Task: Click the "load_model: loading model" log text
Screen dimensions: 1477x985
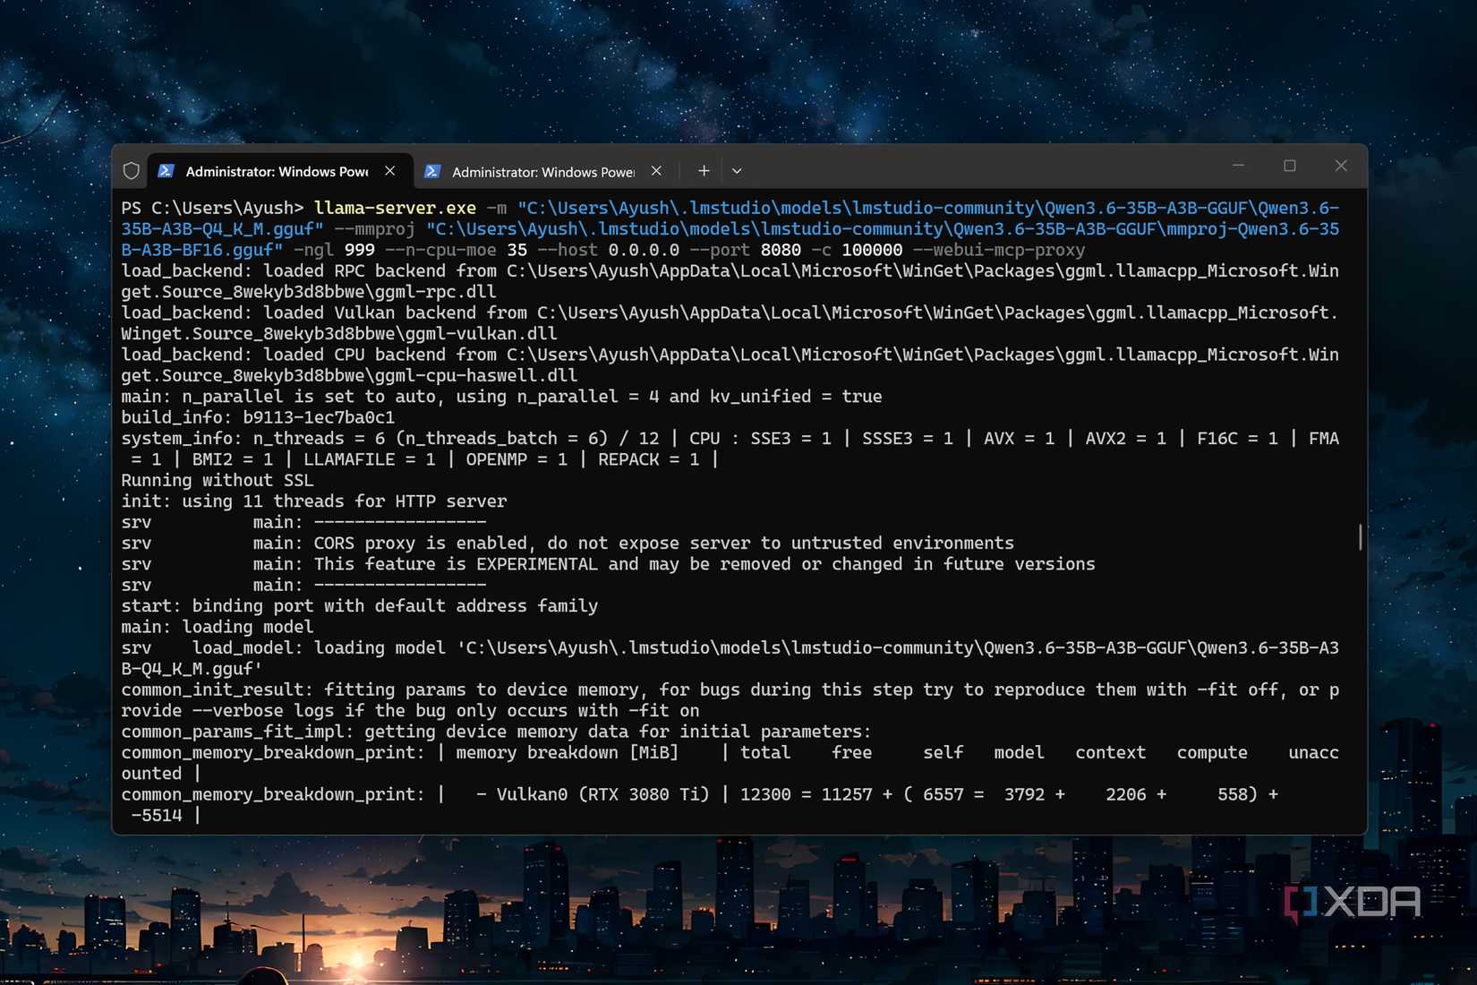Action: [x=319, y=648]
